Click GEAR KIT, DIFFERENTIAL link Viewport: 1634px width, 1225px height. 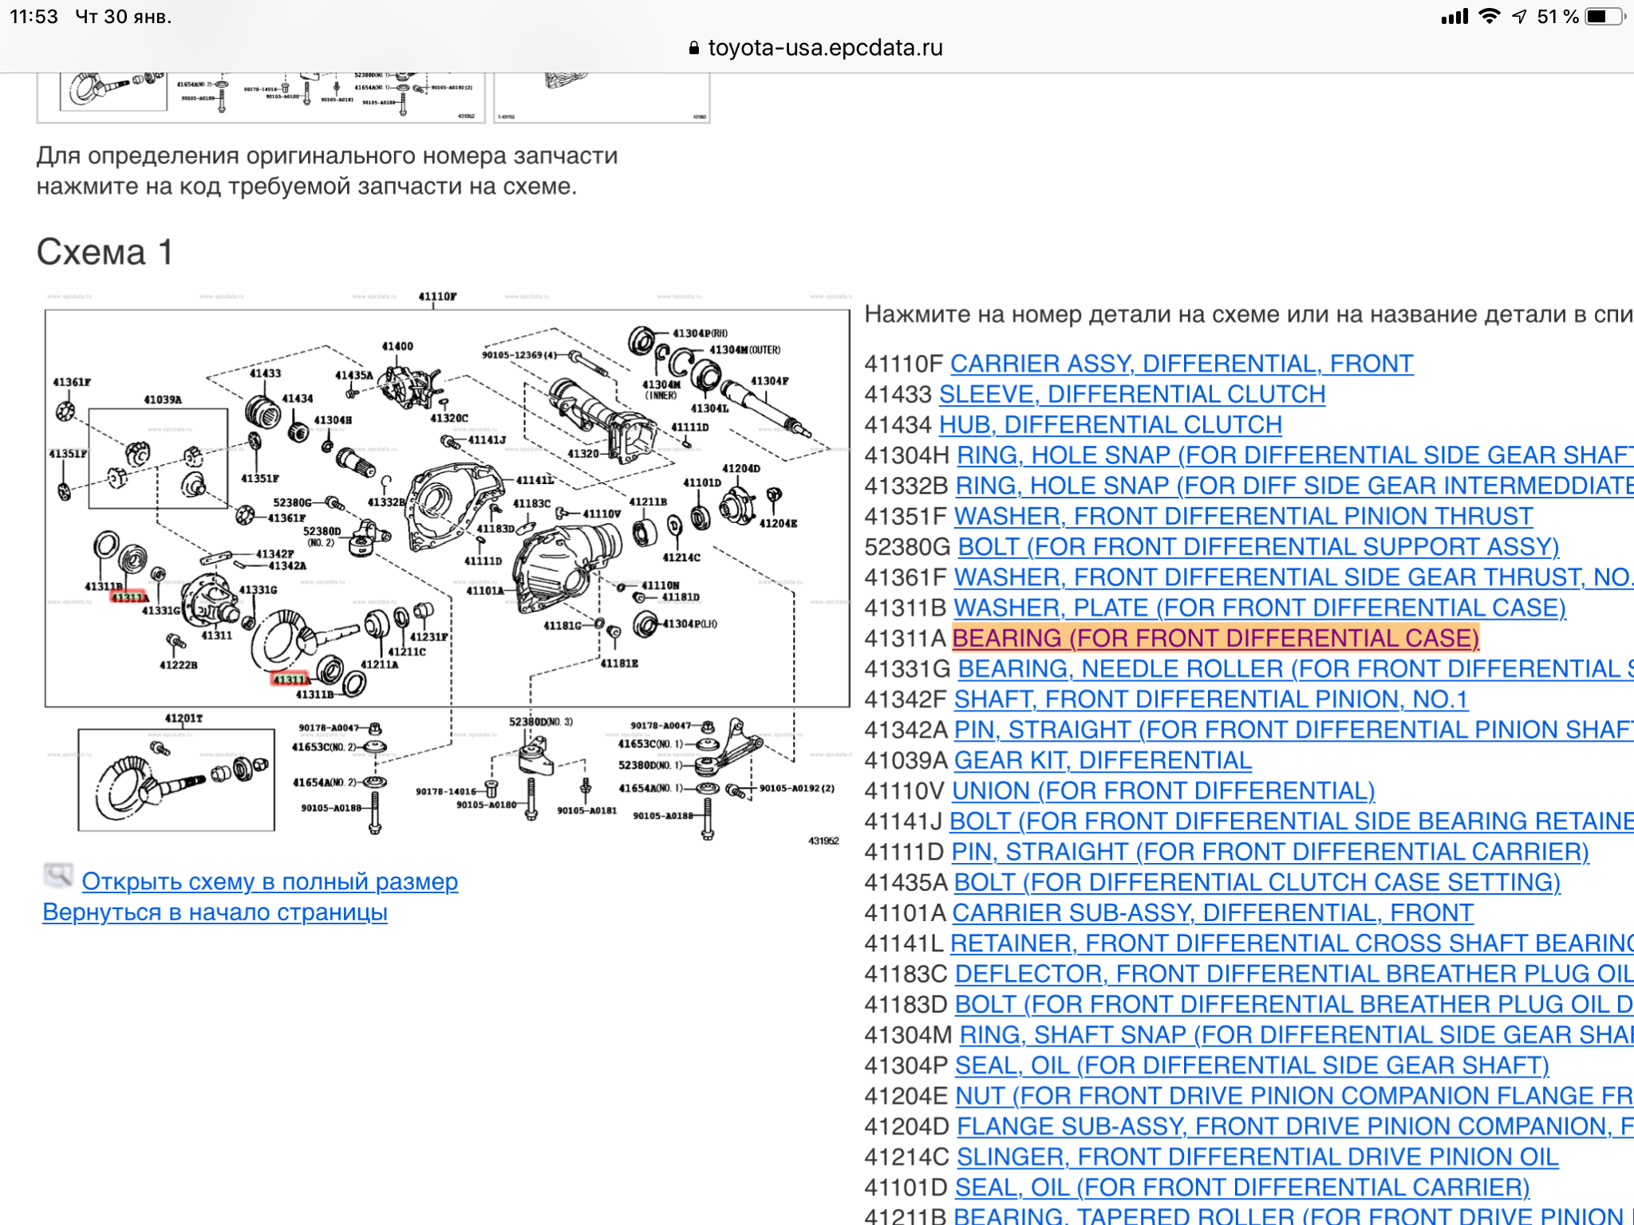pos(1103,760)
